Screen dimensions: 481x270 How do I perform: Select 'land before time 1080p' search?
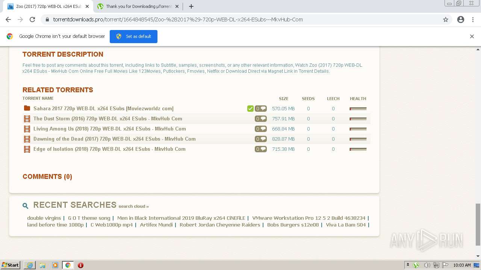point(55,225)
